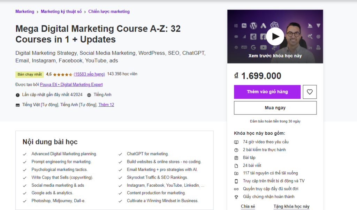Screen dimensions: 357x210
Task: Click the Mua ngay button
Action: (275, 107)
